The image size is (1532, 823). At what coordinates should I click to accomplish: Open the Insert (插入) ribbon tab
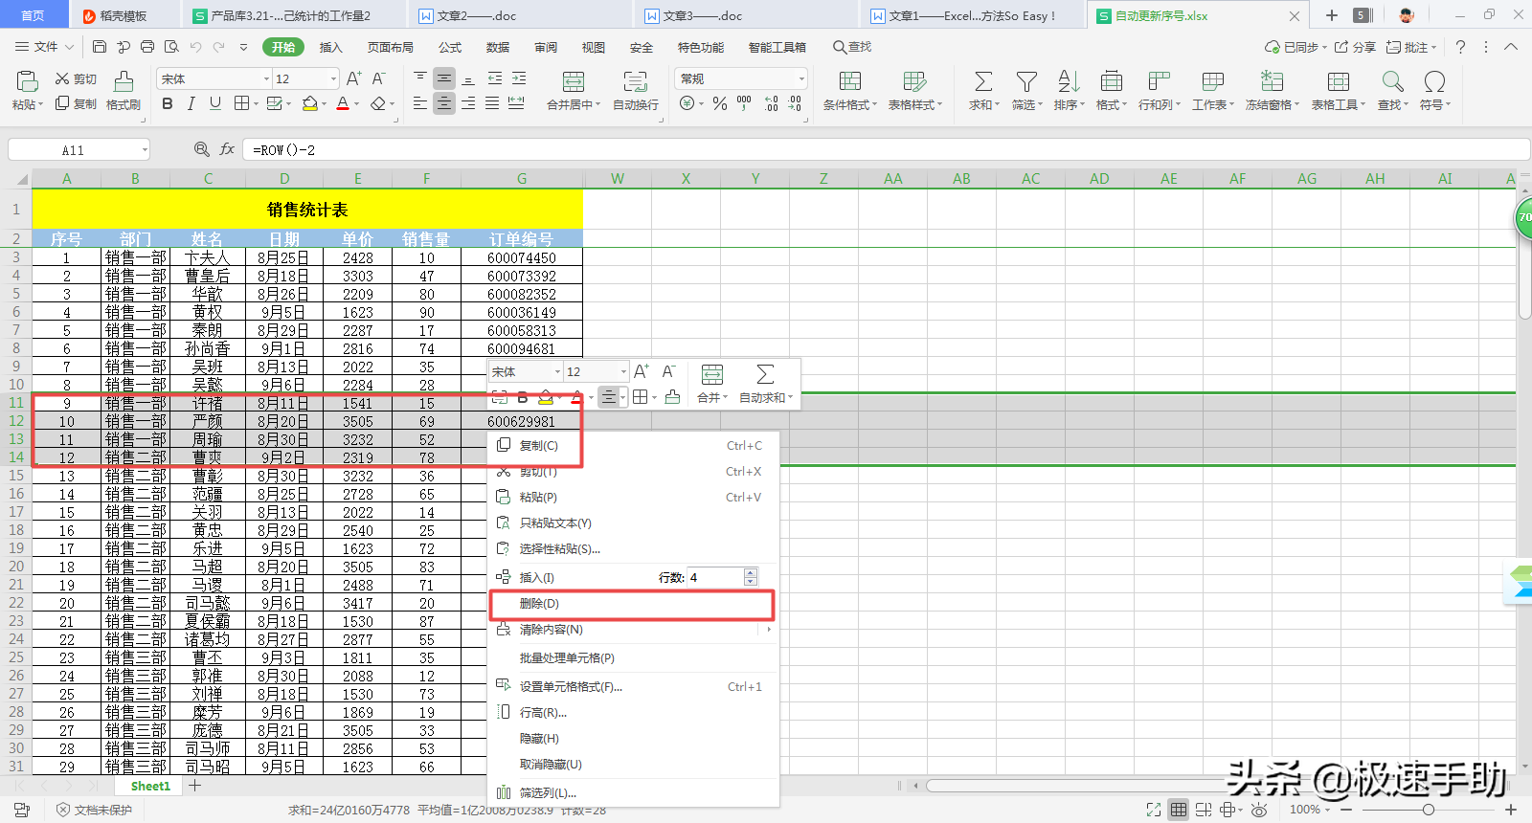click(330, 47)
